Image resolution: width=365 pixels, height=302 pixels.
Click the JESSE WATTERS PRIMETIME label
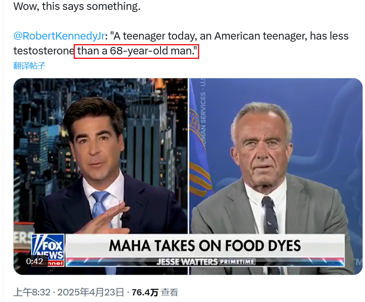[205, 262]
